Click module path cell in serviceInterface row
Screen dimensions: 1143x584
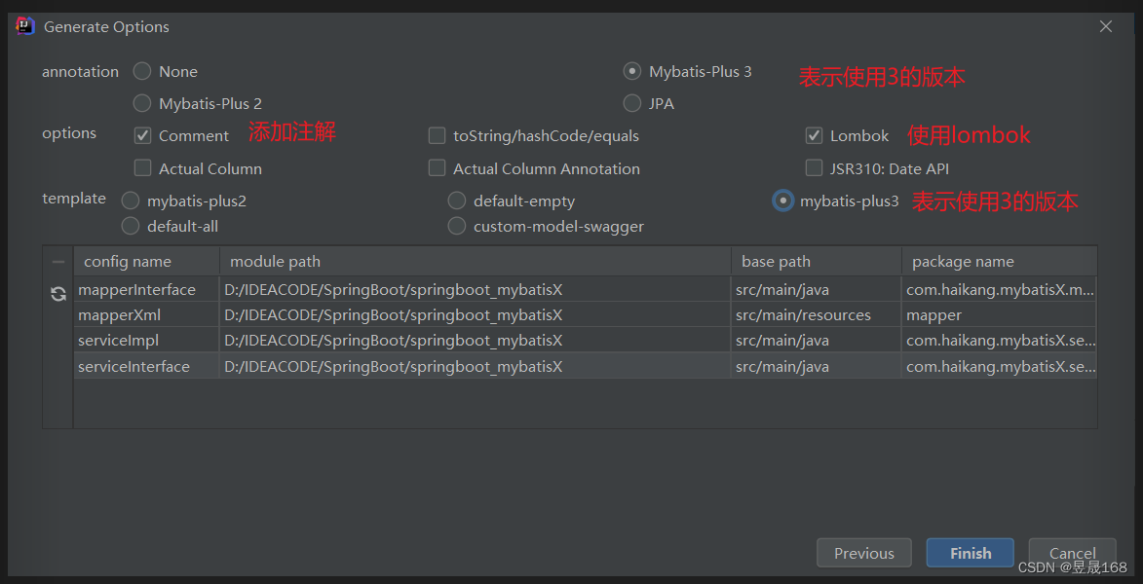476,366
